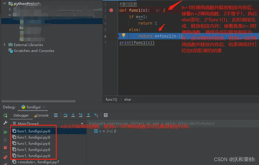This screenshot has width=259, height=165.
Task: Fold the func1 definition on line 2
Action: point(118,10)
